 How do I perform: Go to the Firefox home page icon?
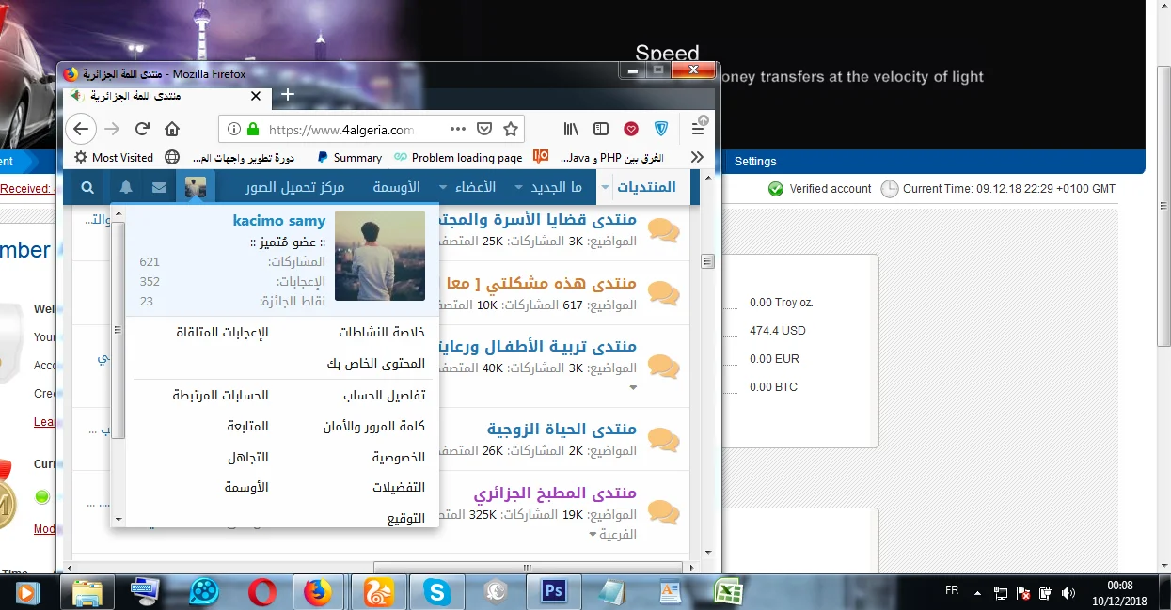172,129
